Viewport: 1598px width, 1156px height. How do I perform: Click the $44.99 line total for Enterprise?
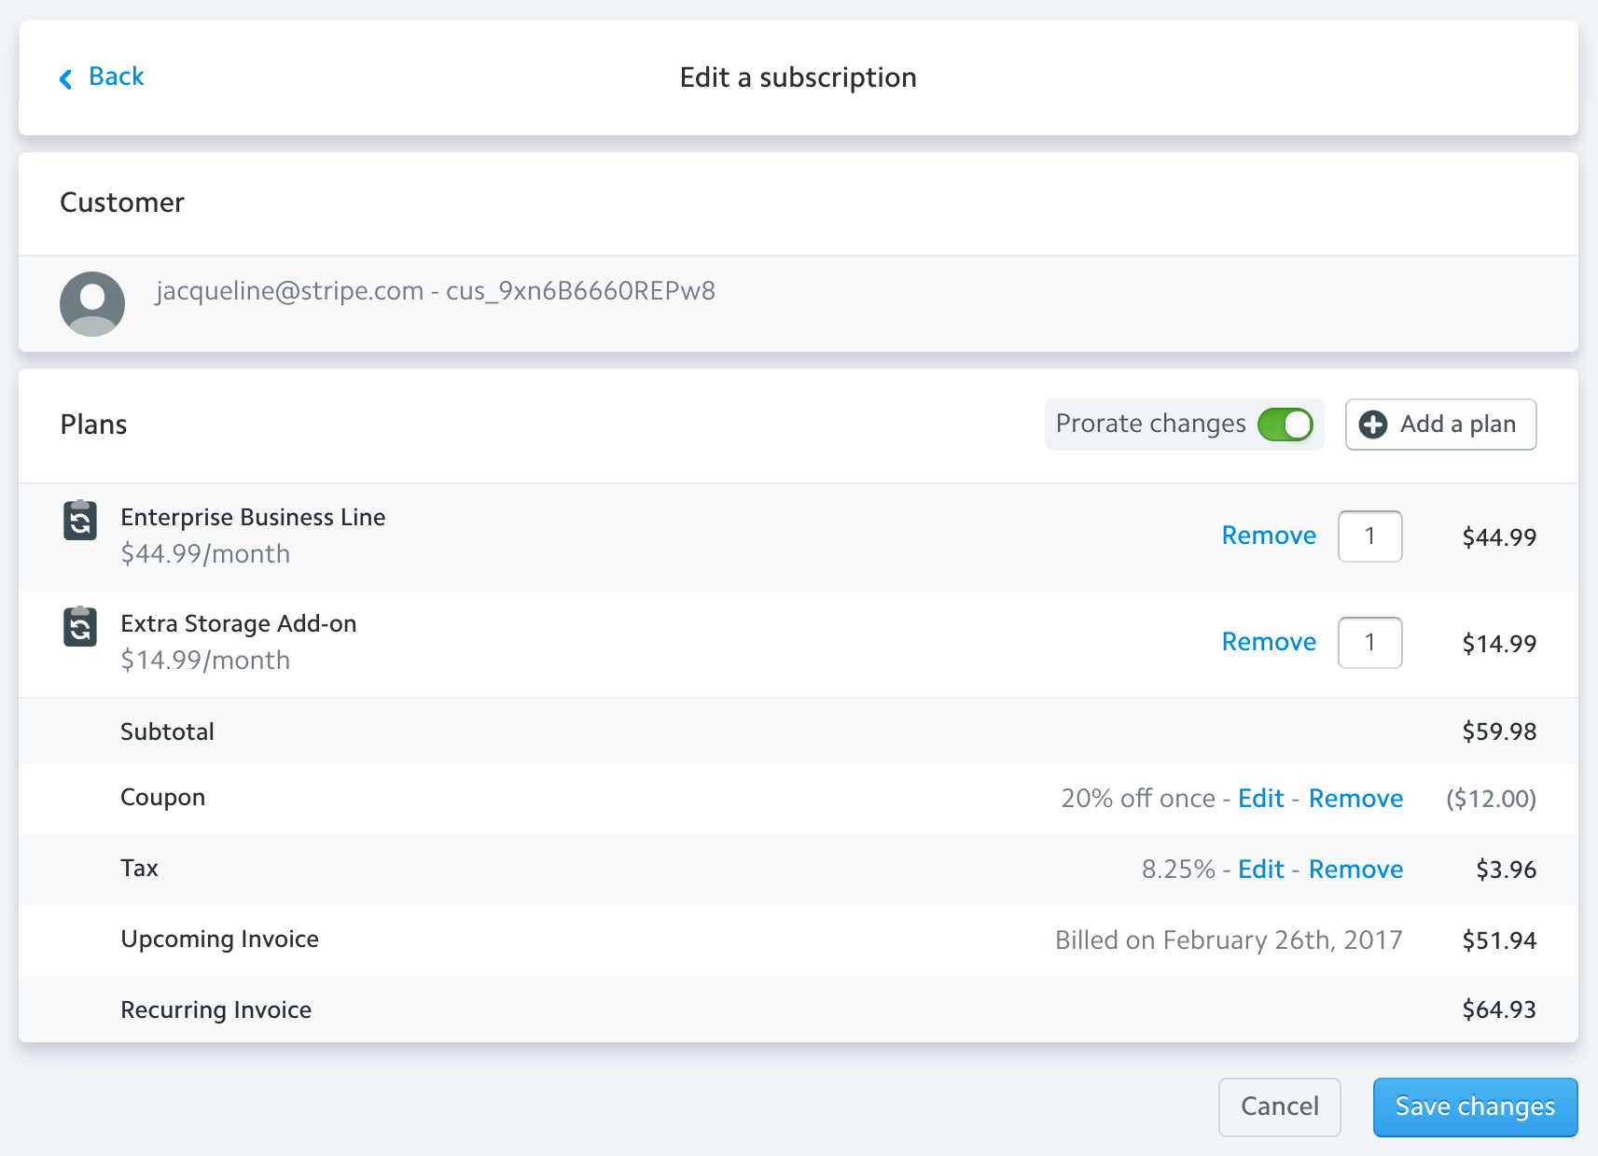tap(1499, 537)
